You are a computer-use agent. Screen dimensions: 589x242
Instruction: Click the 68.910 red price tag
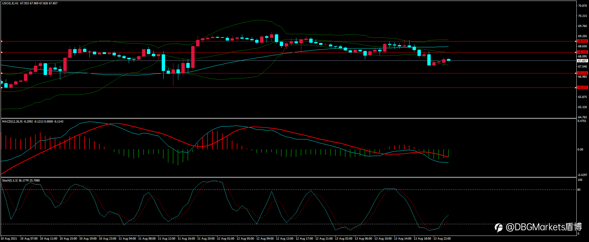pos(583,41)
